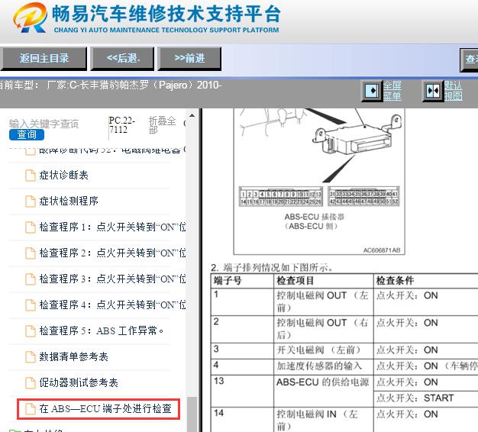Screen dimensions: 478x432
Task: Click the tree panel scrollbar thumb
Action: 192,414
